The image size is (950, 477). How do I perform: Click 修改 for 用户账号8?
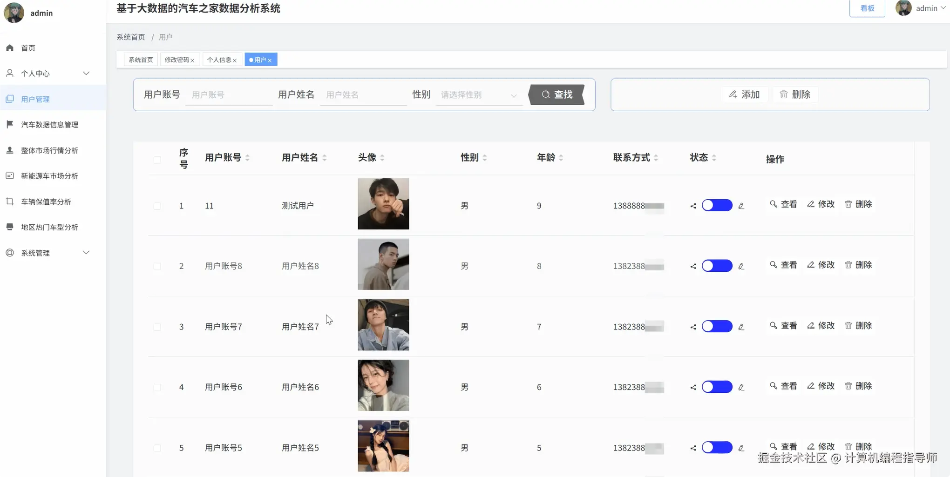821,265
